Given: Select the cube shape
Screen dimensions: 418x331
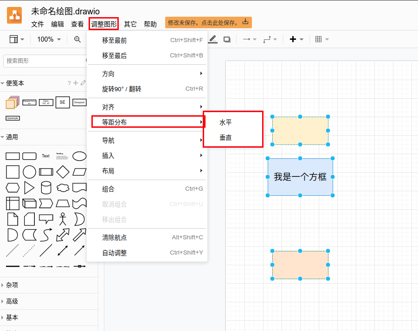Looking at the screenshot, I should click(29, 204).
